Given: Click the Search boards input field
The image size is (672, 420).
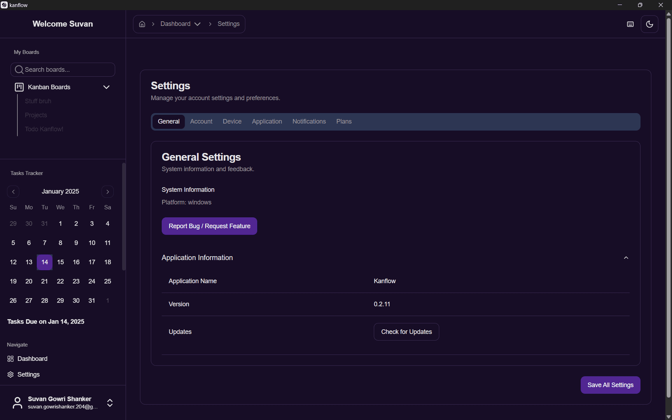Looking at the screenshot, I should point(68,70).
